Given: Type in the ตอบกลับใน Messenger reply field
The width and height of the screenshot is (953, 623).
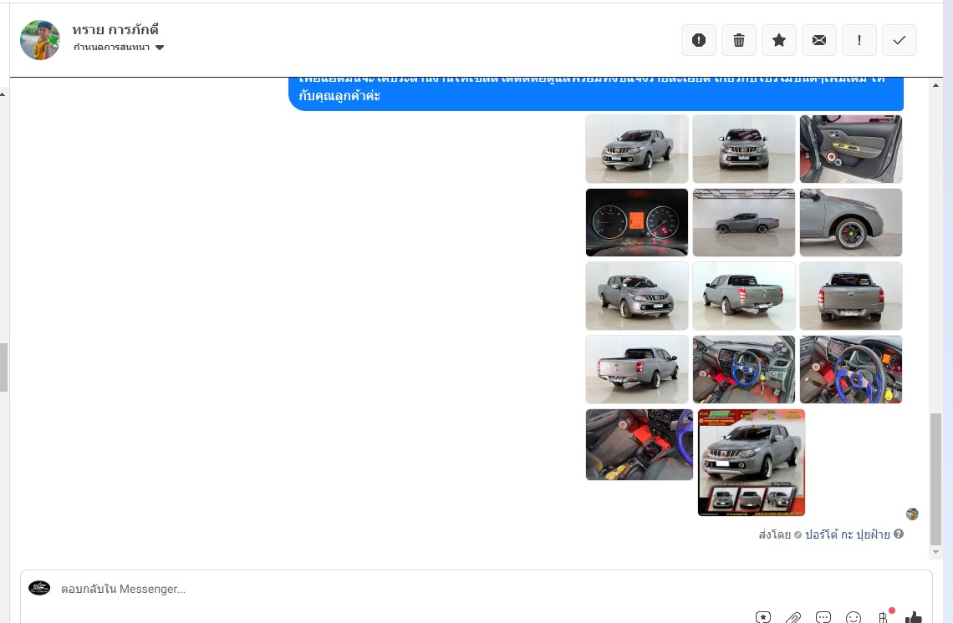Looking at the screenshot, I should tap(401, 589).
